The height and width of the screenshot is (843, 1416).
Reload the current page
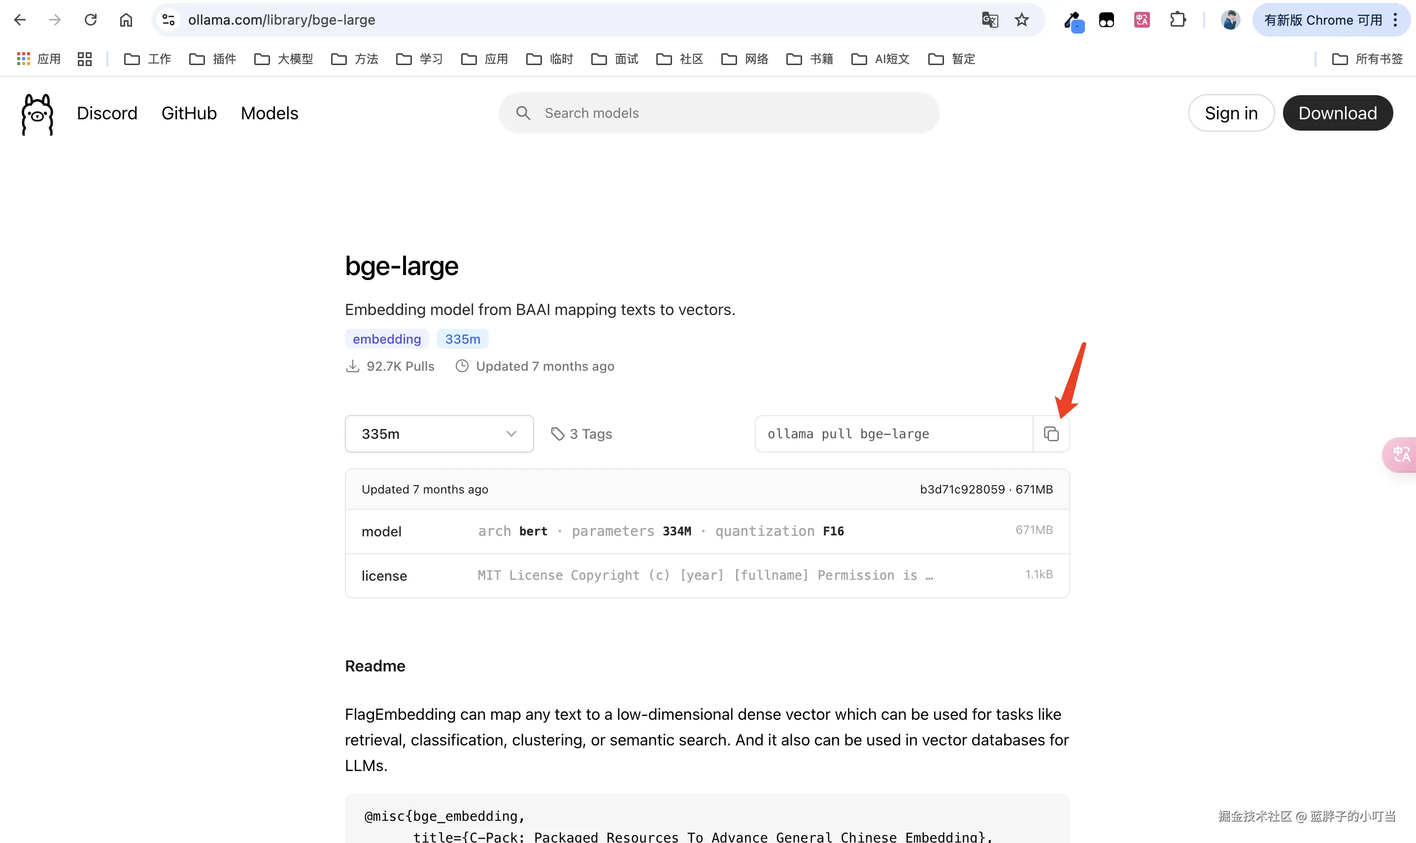pos(90,20)
